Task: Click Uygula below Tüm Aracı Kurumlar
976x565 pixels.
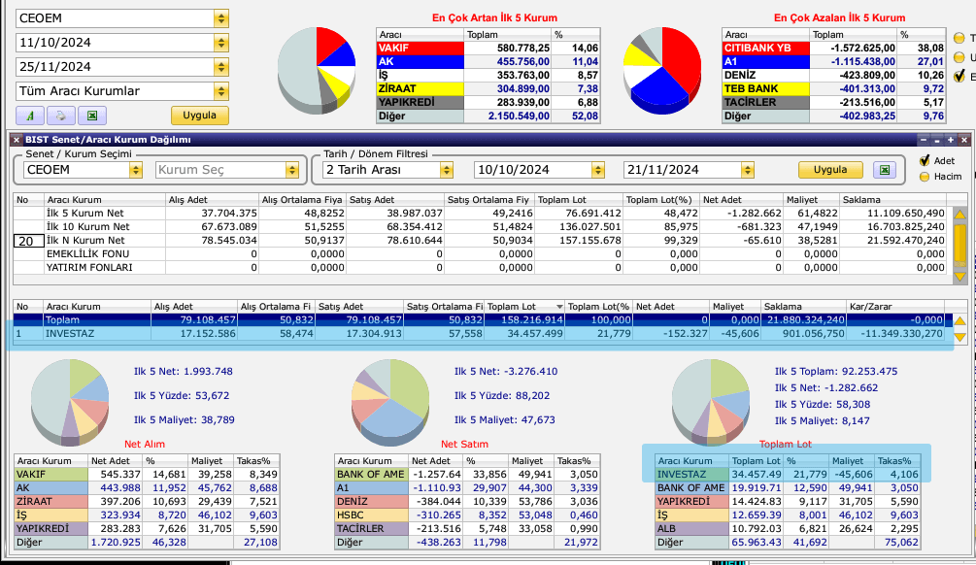Action: 200,116
